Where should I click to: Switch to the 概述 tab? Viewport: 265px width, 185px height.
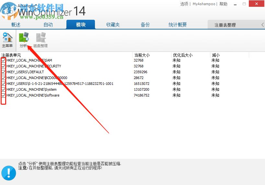pos(16,25)
